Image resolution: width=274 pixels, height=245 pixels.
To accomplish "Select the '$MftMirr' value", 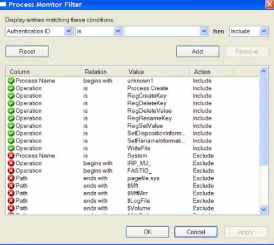I will point(138,193).
